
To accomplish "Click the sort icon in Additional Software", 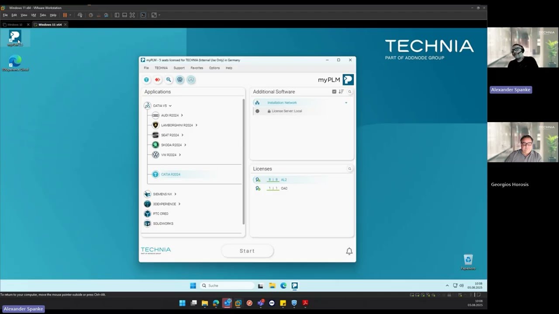I will pos(341,92).
